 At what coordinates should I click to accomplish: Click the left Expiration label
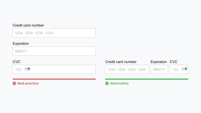tap(21, 44)
